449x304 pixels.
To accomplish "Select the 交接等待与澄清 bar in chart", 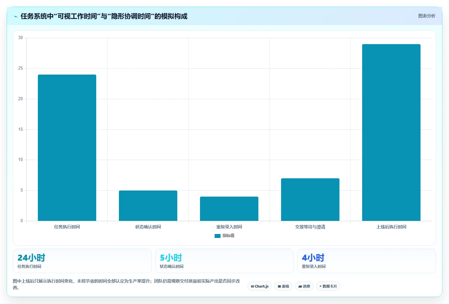I will [x=310, y=199].
